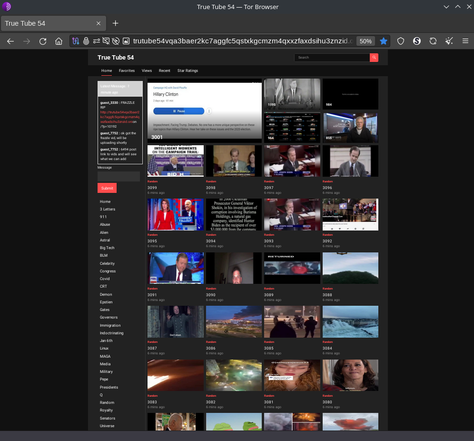Open the video thumbnail numbered 855
The width and height of the screenshot is (474, 441).
pyautogui.click(x=350, y=127)
